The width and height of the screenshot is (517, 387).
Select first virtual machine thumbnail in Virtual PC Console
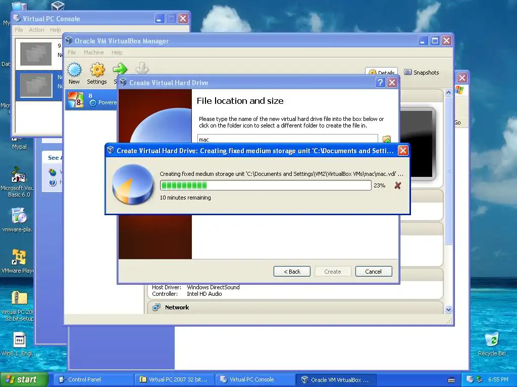point(36,53)
